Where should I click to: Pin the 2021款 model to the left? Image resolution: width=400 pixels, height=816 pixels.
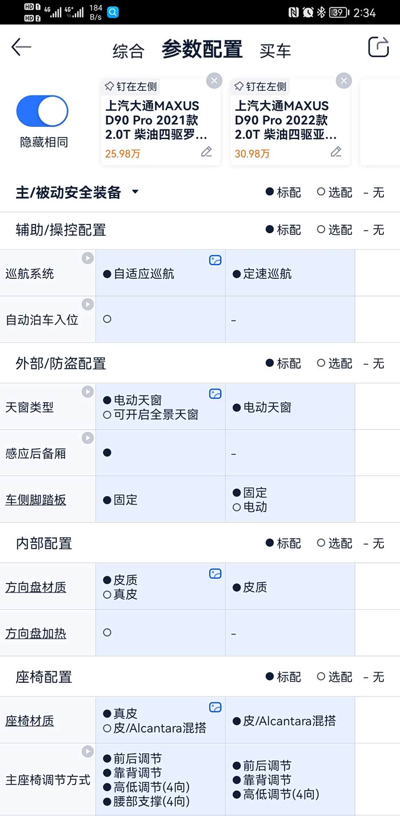pos(130,87)
